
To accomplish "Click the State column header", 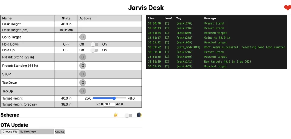I will coord(66,18).
